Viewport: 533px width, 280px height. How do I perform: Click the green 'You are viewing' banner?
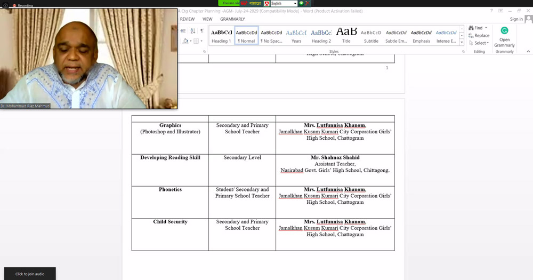[229, 3]
